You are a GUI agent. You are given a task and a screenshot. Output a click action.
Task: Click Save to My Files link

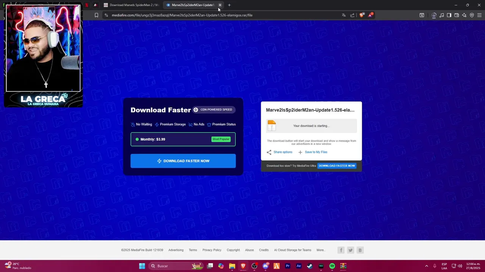point(313,152)
